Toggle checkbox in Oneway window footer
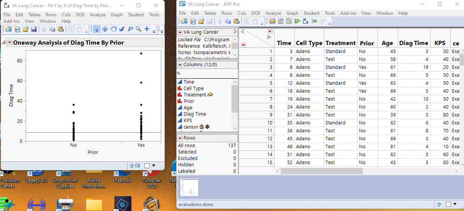464x211 pixels. (147, 166)
